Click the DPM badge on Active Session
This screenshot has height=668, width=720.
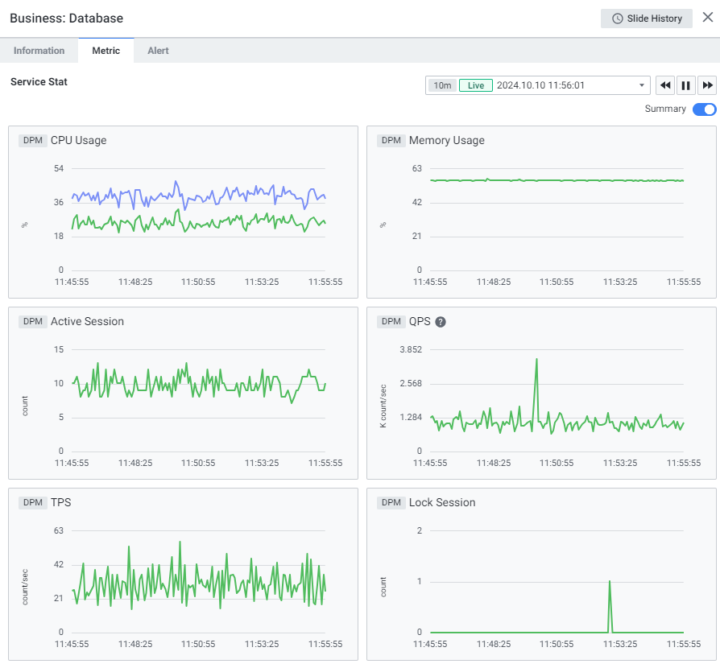pos(32,322)
